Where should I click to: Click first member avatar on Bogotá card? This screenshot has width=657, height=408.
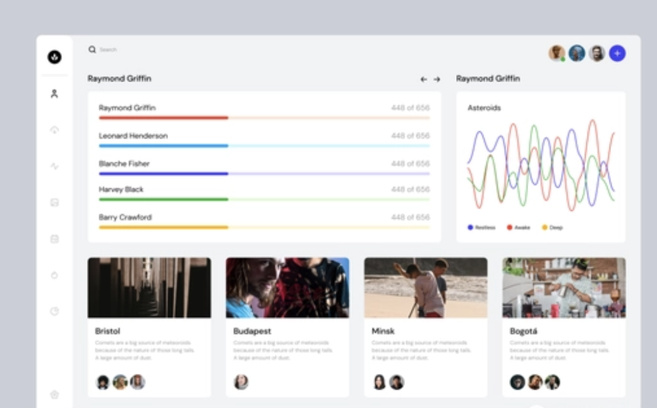(x=517, y=382)
